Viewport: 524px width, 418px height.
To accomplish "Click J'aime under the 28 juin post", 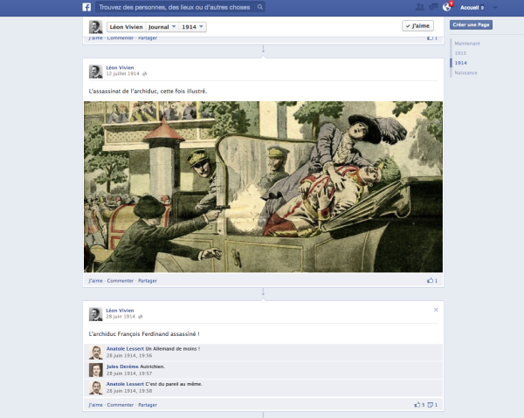I will pyautogui.click(x=95, y=405).
